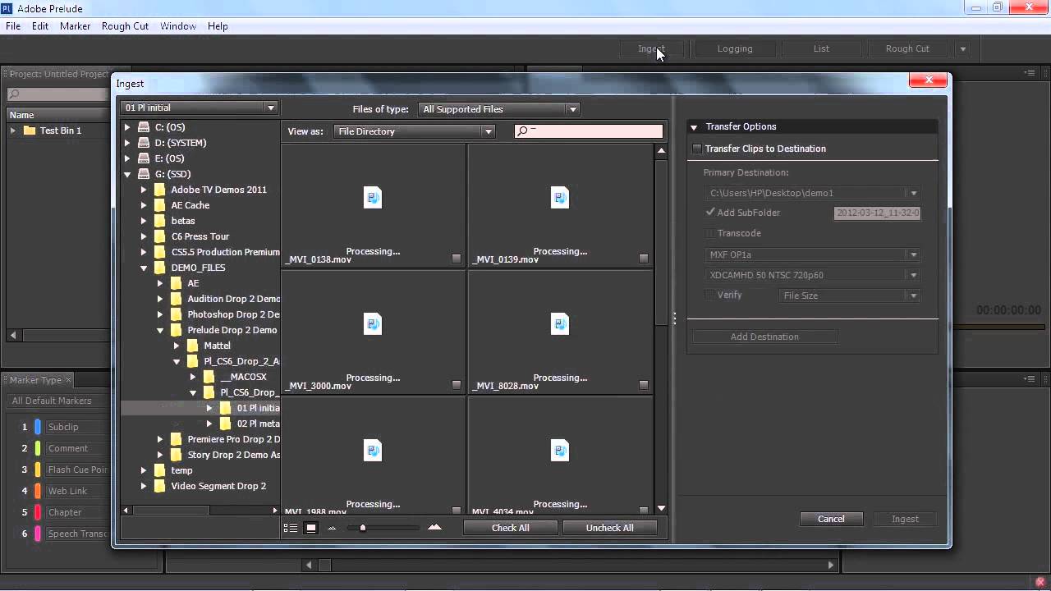This screenshot has height=591, width=1051.
Task: Click the temp folder icon
Action: click(160, 470)
